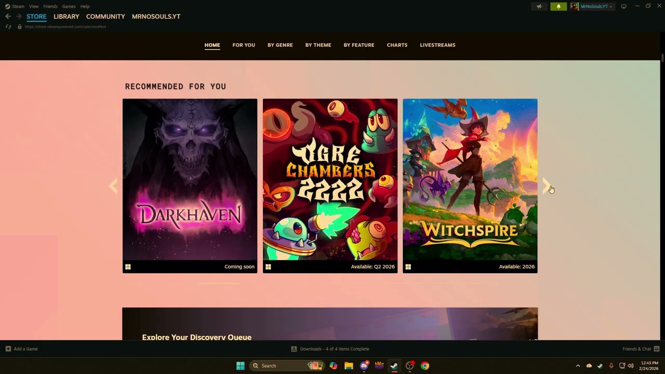Click the 'Available: 2026' label under Witchspire
665x374 pixels.
click(x=517, y=267)
